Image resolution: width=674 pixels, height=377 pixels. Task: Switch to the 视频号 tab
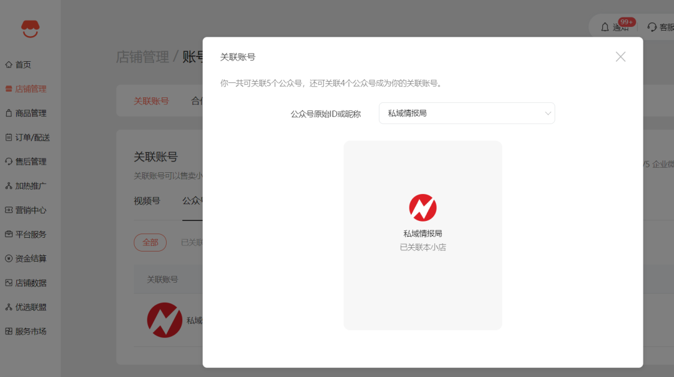tap(149, 201)
